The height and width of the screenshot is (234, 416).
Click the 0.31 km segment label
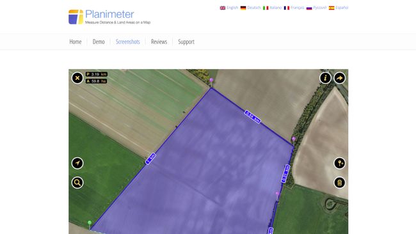(285, 173)
